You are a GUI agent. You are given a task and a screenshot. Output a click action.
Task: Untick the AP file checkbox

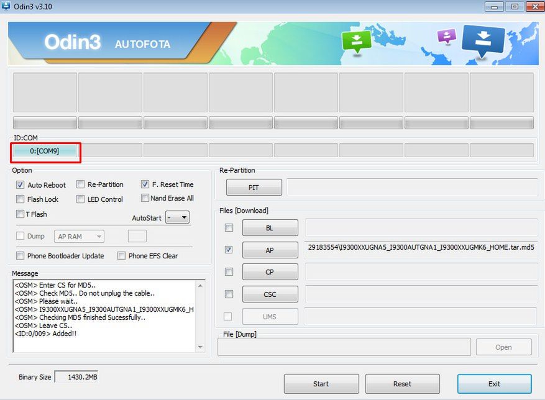coord(229,250)
